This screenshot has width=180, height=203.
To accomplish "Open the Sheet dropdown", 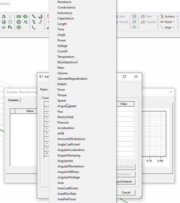I will tap(167, 22).
